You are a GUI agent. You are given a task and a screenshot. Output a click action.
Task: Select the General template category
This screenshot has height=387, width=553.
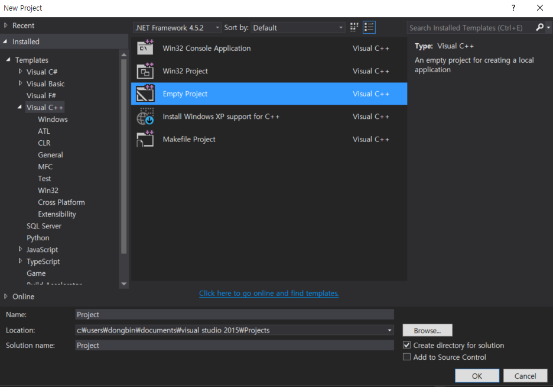50,154
